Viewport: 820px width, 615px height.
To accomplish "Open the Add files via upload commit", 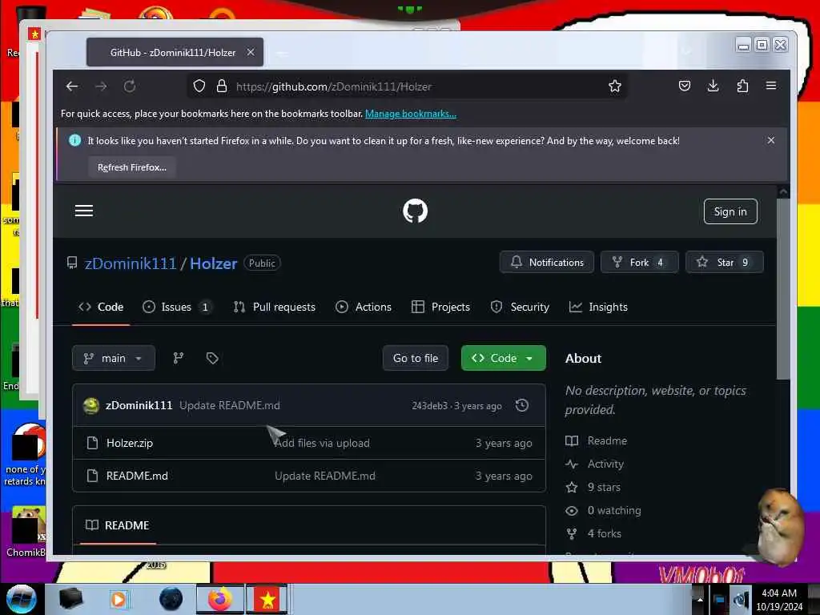I will (322, 443).
